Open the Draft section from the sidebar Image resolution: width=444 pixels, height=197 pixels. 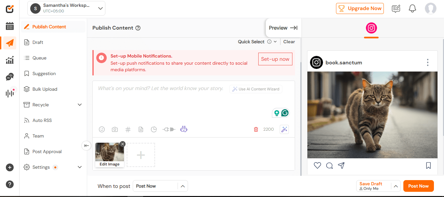[38, 42]
